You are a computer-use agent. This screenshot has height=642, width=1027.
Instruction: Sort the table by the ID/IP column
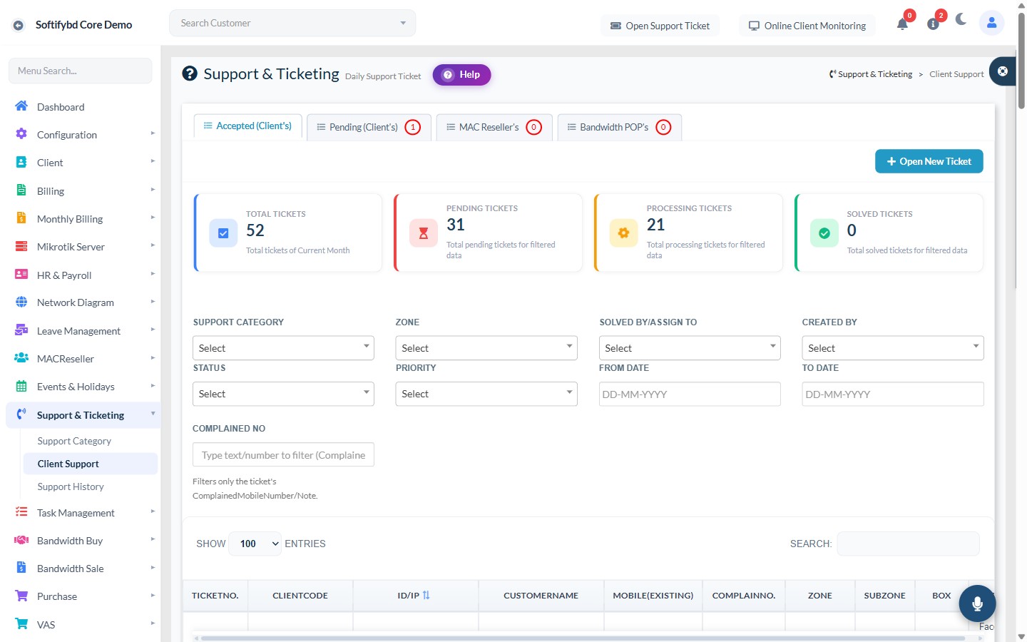tap(426, 595)
